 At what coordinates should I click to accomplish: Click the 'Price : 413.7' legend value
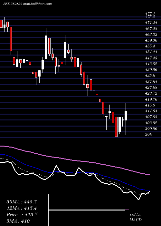(22, 215)
